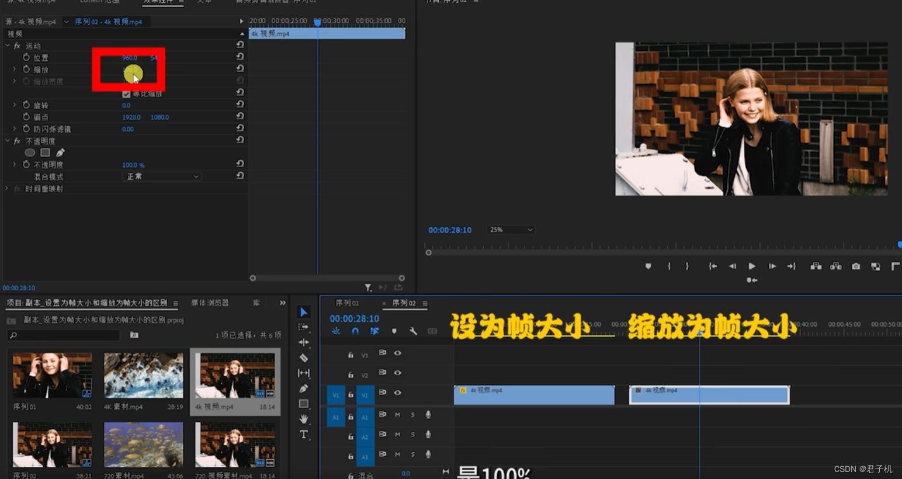Toggle V3 track visibility eye
Viewport: 902px width, 479px height.
(397, 353)
